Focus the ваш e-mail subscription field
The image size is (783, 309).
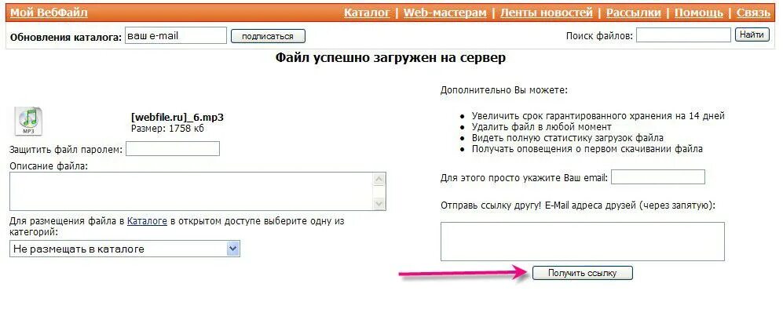[176, 36]
